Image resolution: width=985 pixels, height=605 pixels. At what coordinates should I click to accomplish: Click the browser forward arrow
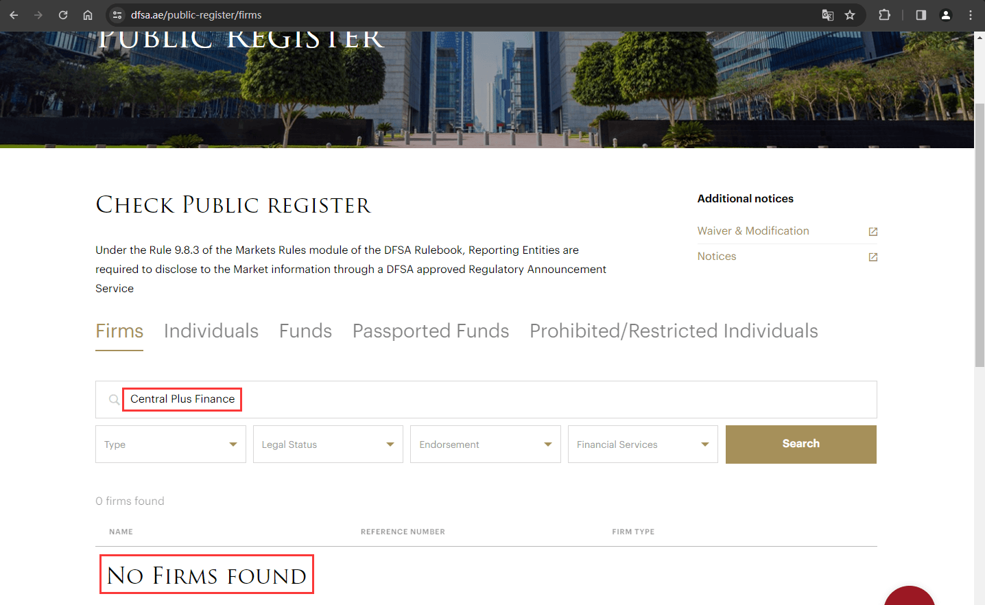pyautogui.click(x=38, y=15)
